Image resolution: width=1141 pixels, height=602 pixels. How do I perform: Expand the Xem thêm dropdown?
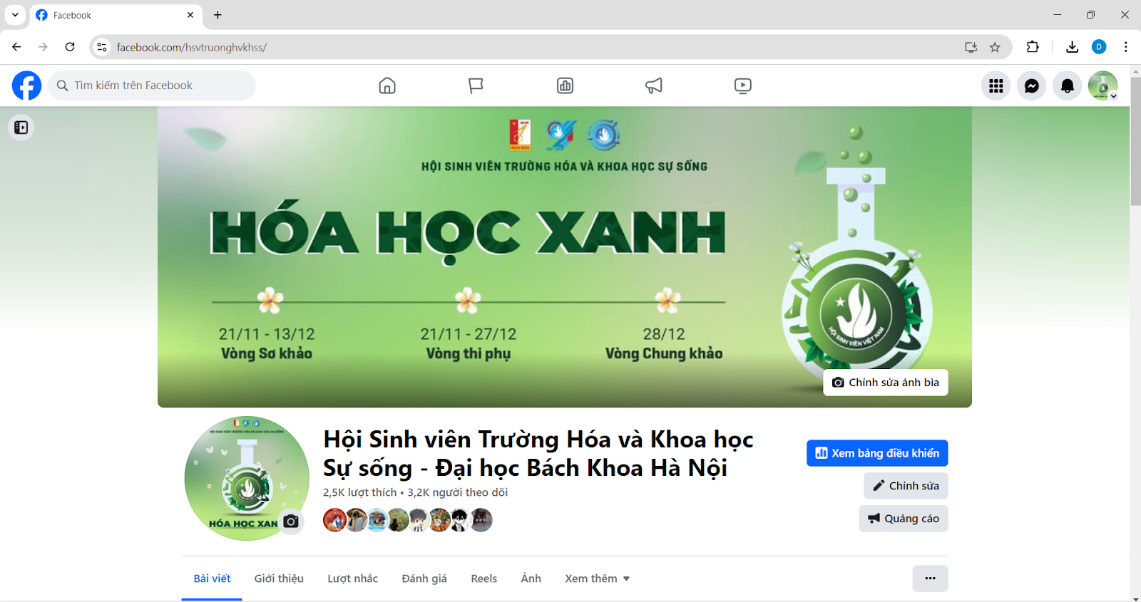(598, 578)
